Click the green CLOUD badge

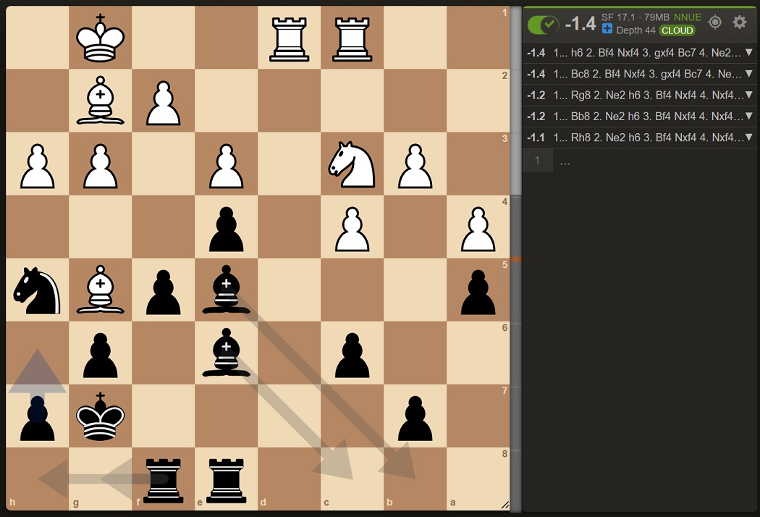(x=677, y=30)
